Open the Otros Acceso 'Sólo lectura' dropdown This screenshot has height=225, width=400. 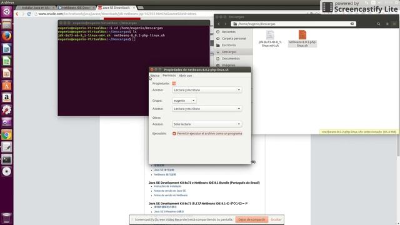(x=207, y=124)
